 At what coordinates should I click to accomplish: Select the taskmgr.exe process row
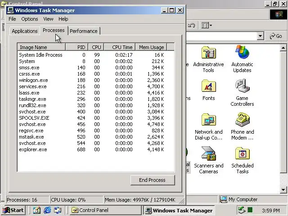(92, 99)
